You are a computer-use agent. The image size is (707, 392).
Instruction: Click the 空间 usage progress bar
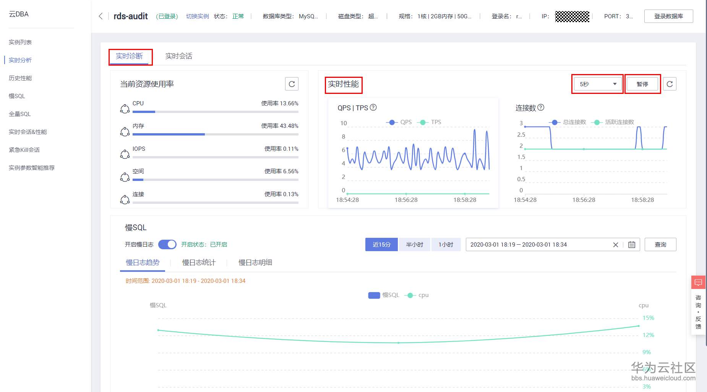pyautogui.click(x=216, y=180)
